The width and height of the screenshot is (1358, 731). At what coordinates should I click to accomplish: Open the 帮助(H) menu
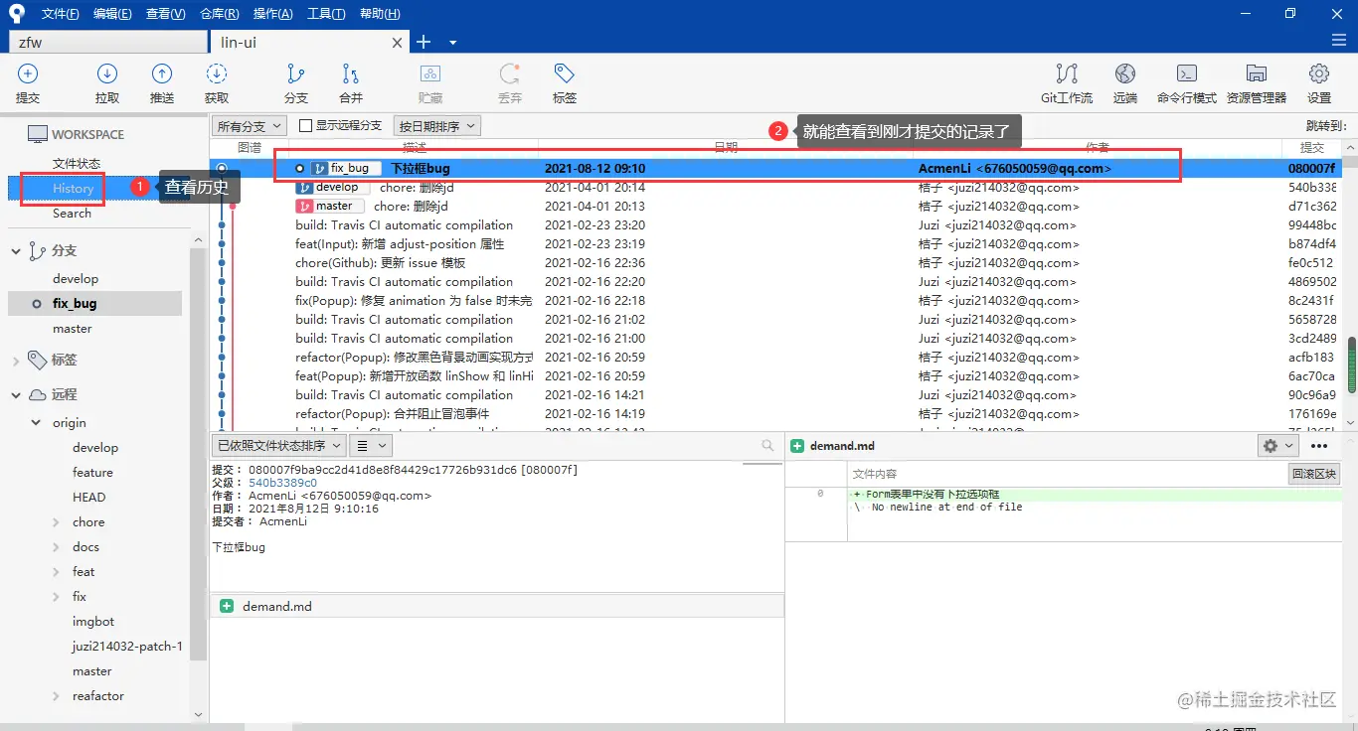[x=380, y=14]
